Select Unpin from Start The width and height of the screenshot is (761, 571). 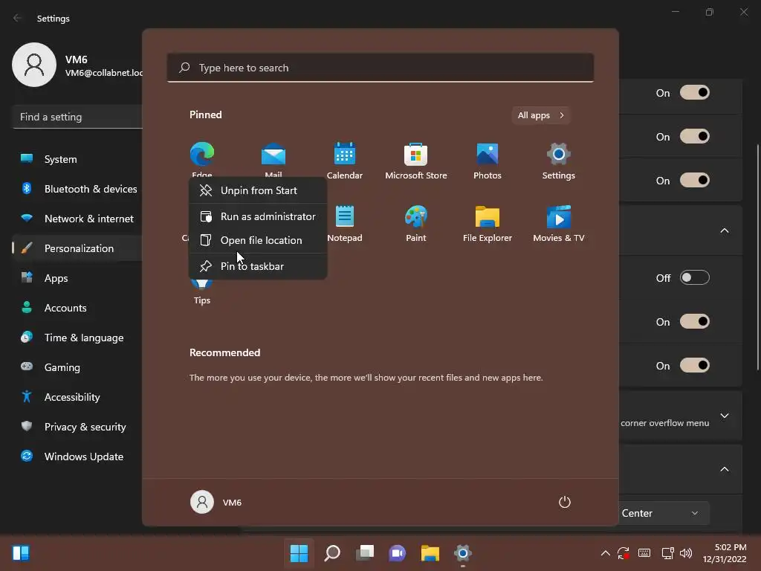[x=258, y=190]
